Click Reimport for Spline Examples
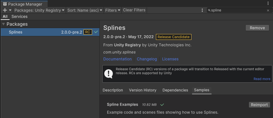This screenshot has height=118, width=273. [x=260, y=105]
